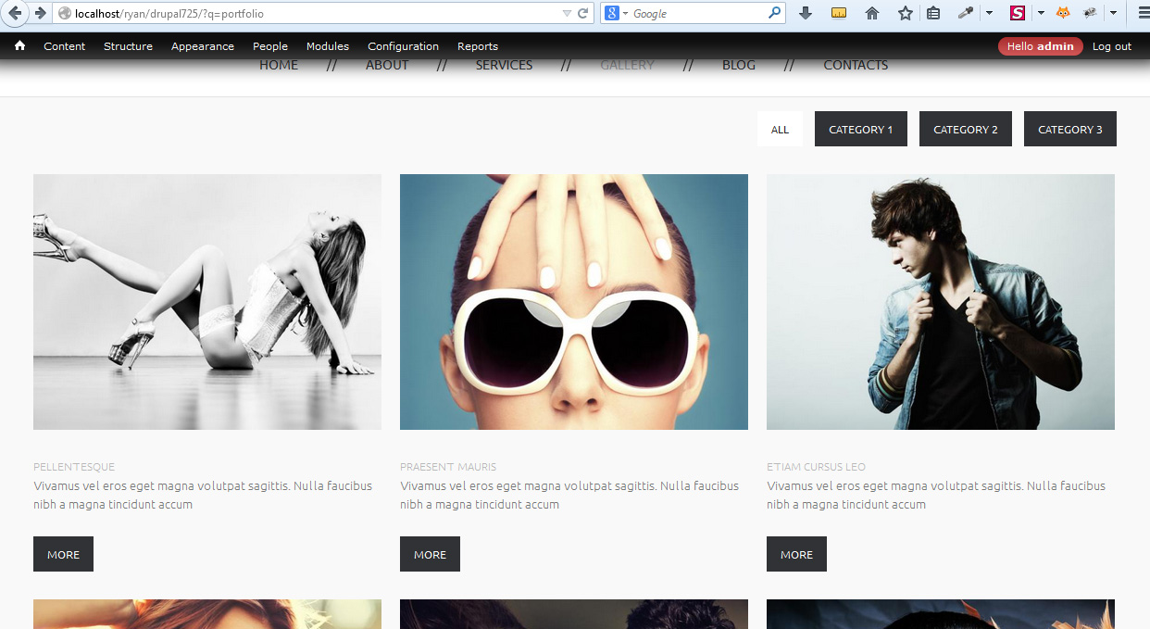Viewport: 1150px width, 629px height.
Task: Navigate to HOME in the site menu
Action: tap(279, 65)
